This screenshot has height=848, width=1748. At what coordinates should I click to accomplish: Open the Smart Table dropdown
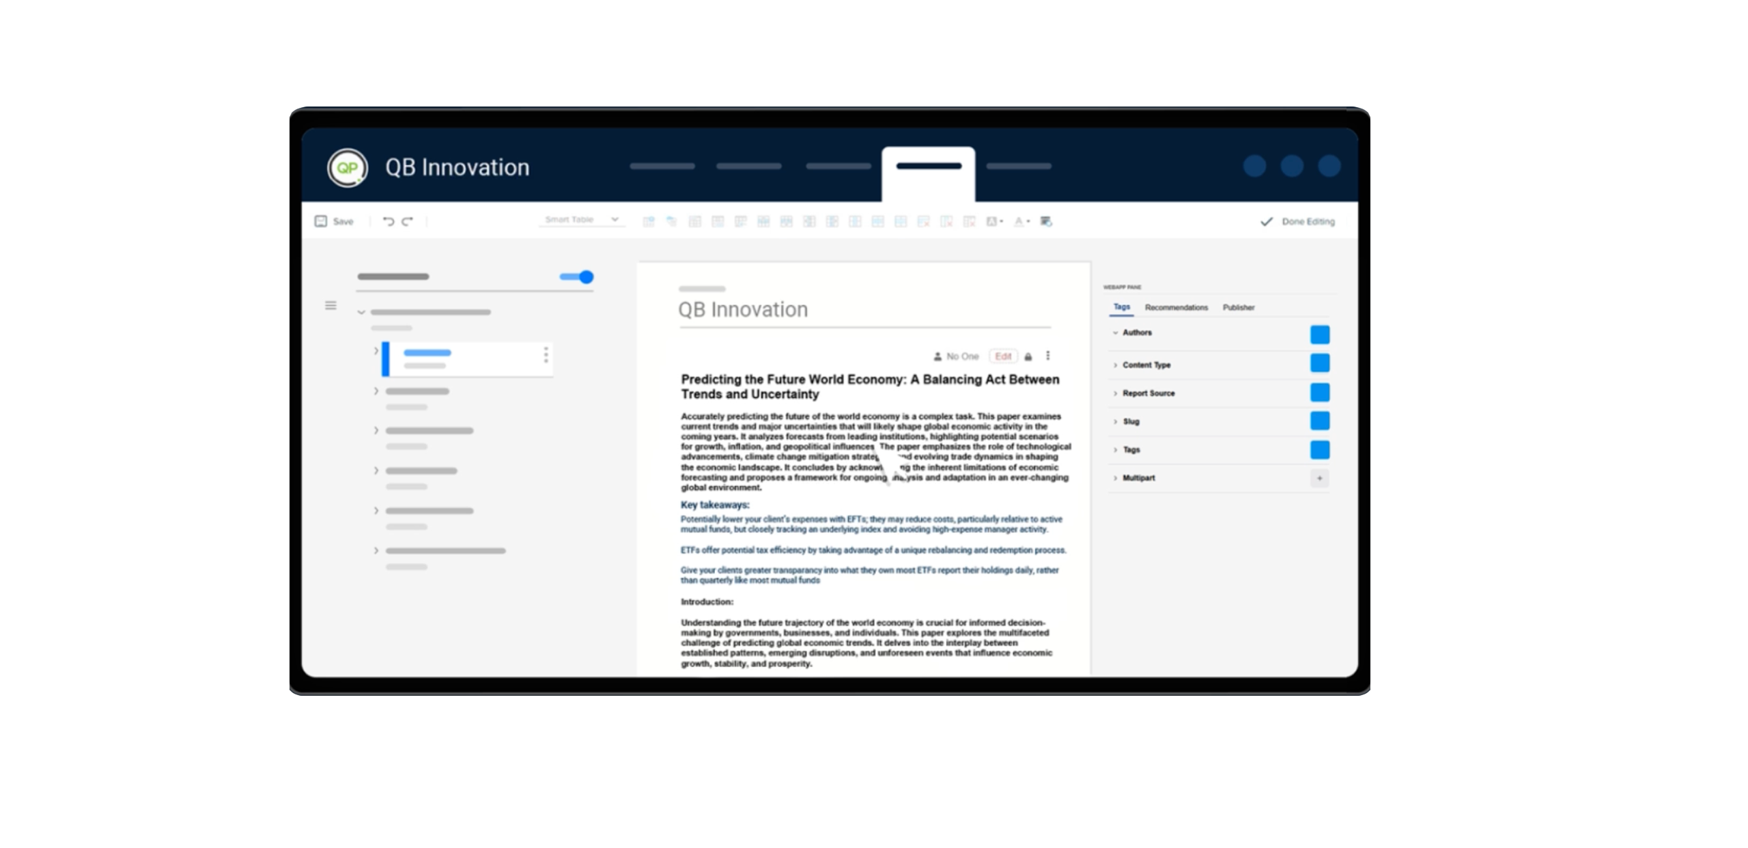click(581, 220)
